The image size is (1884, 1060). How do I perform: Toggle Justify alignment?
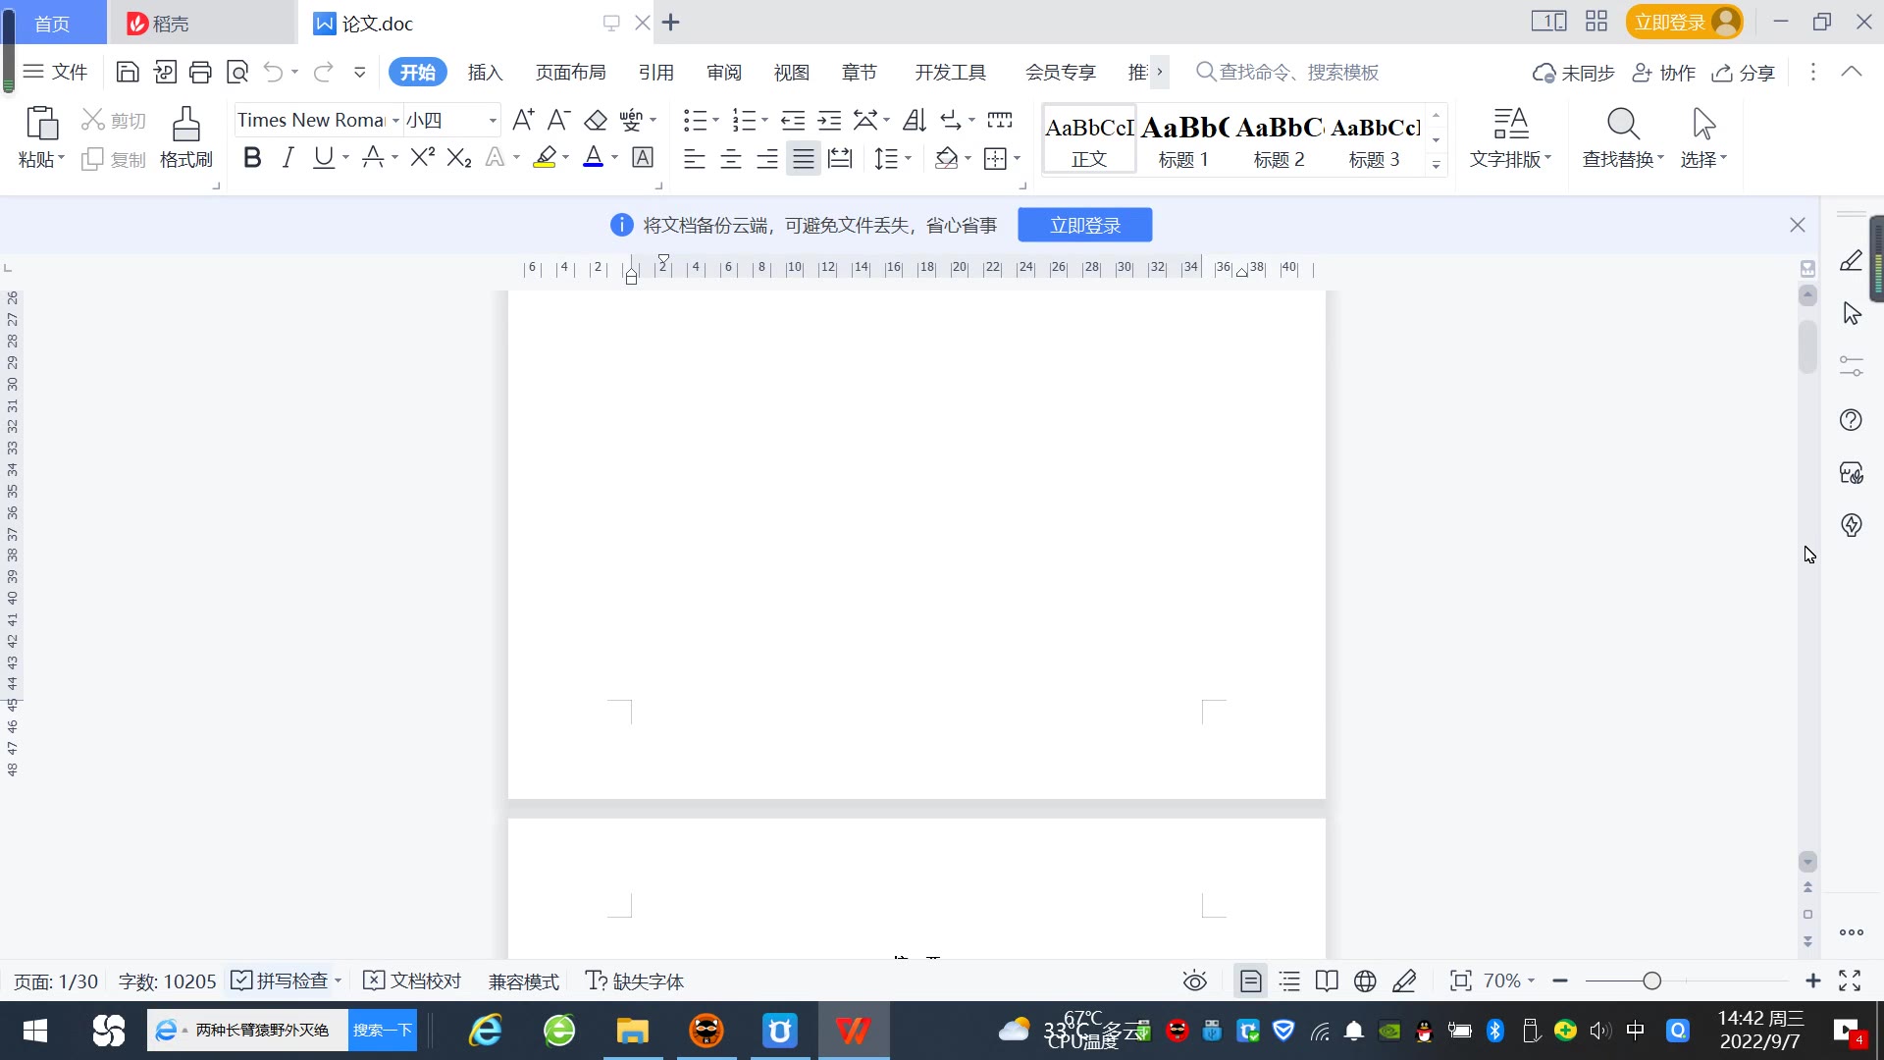(804, 158)
